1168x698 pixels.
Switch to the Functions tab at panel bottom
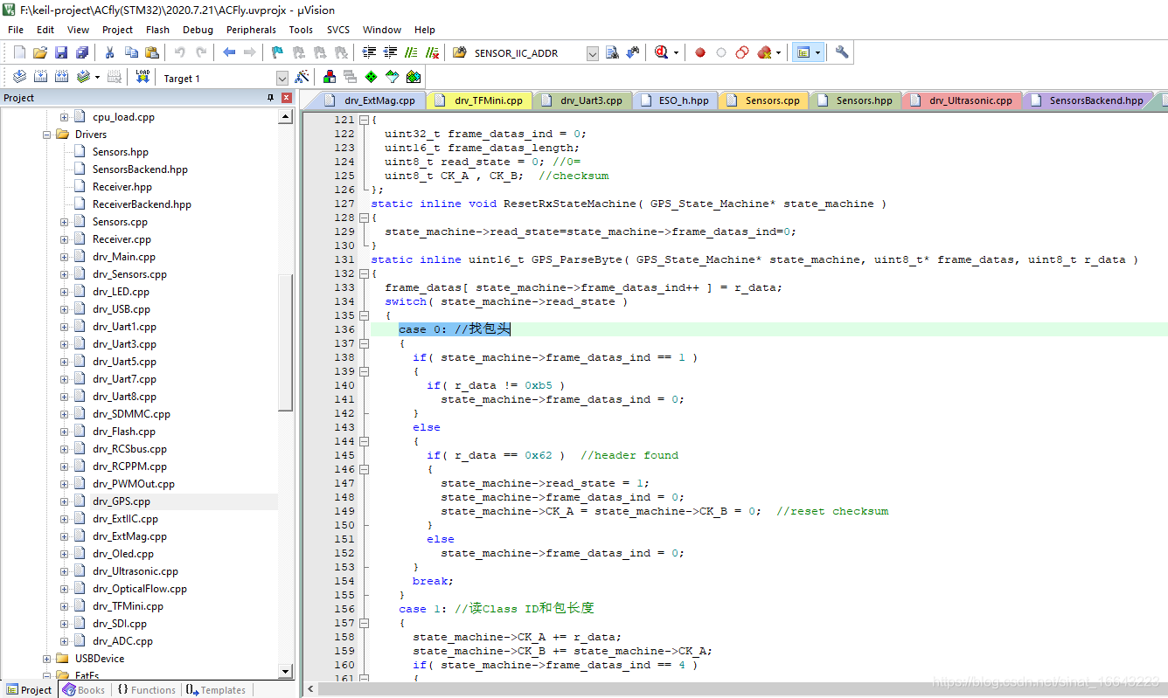click(145, 690)
